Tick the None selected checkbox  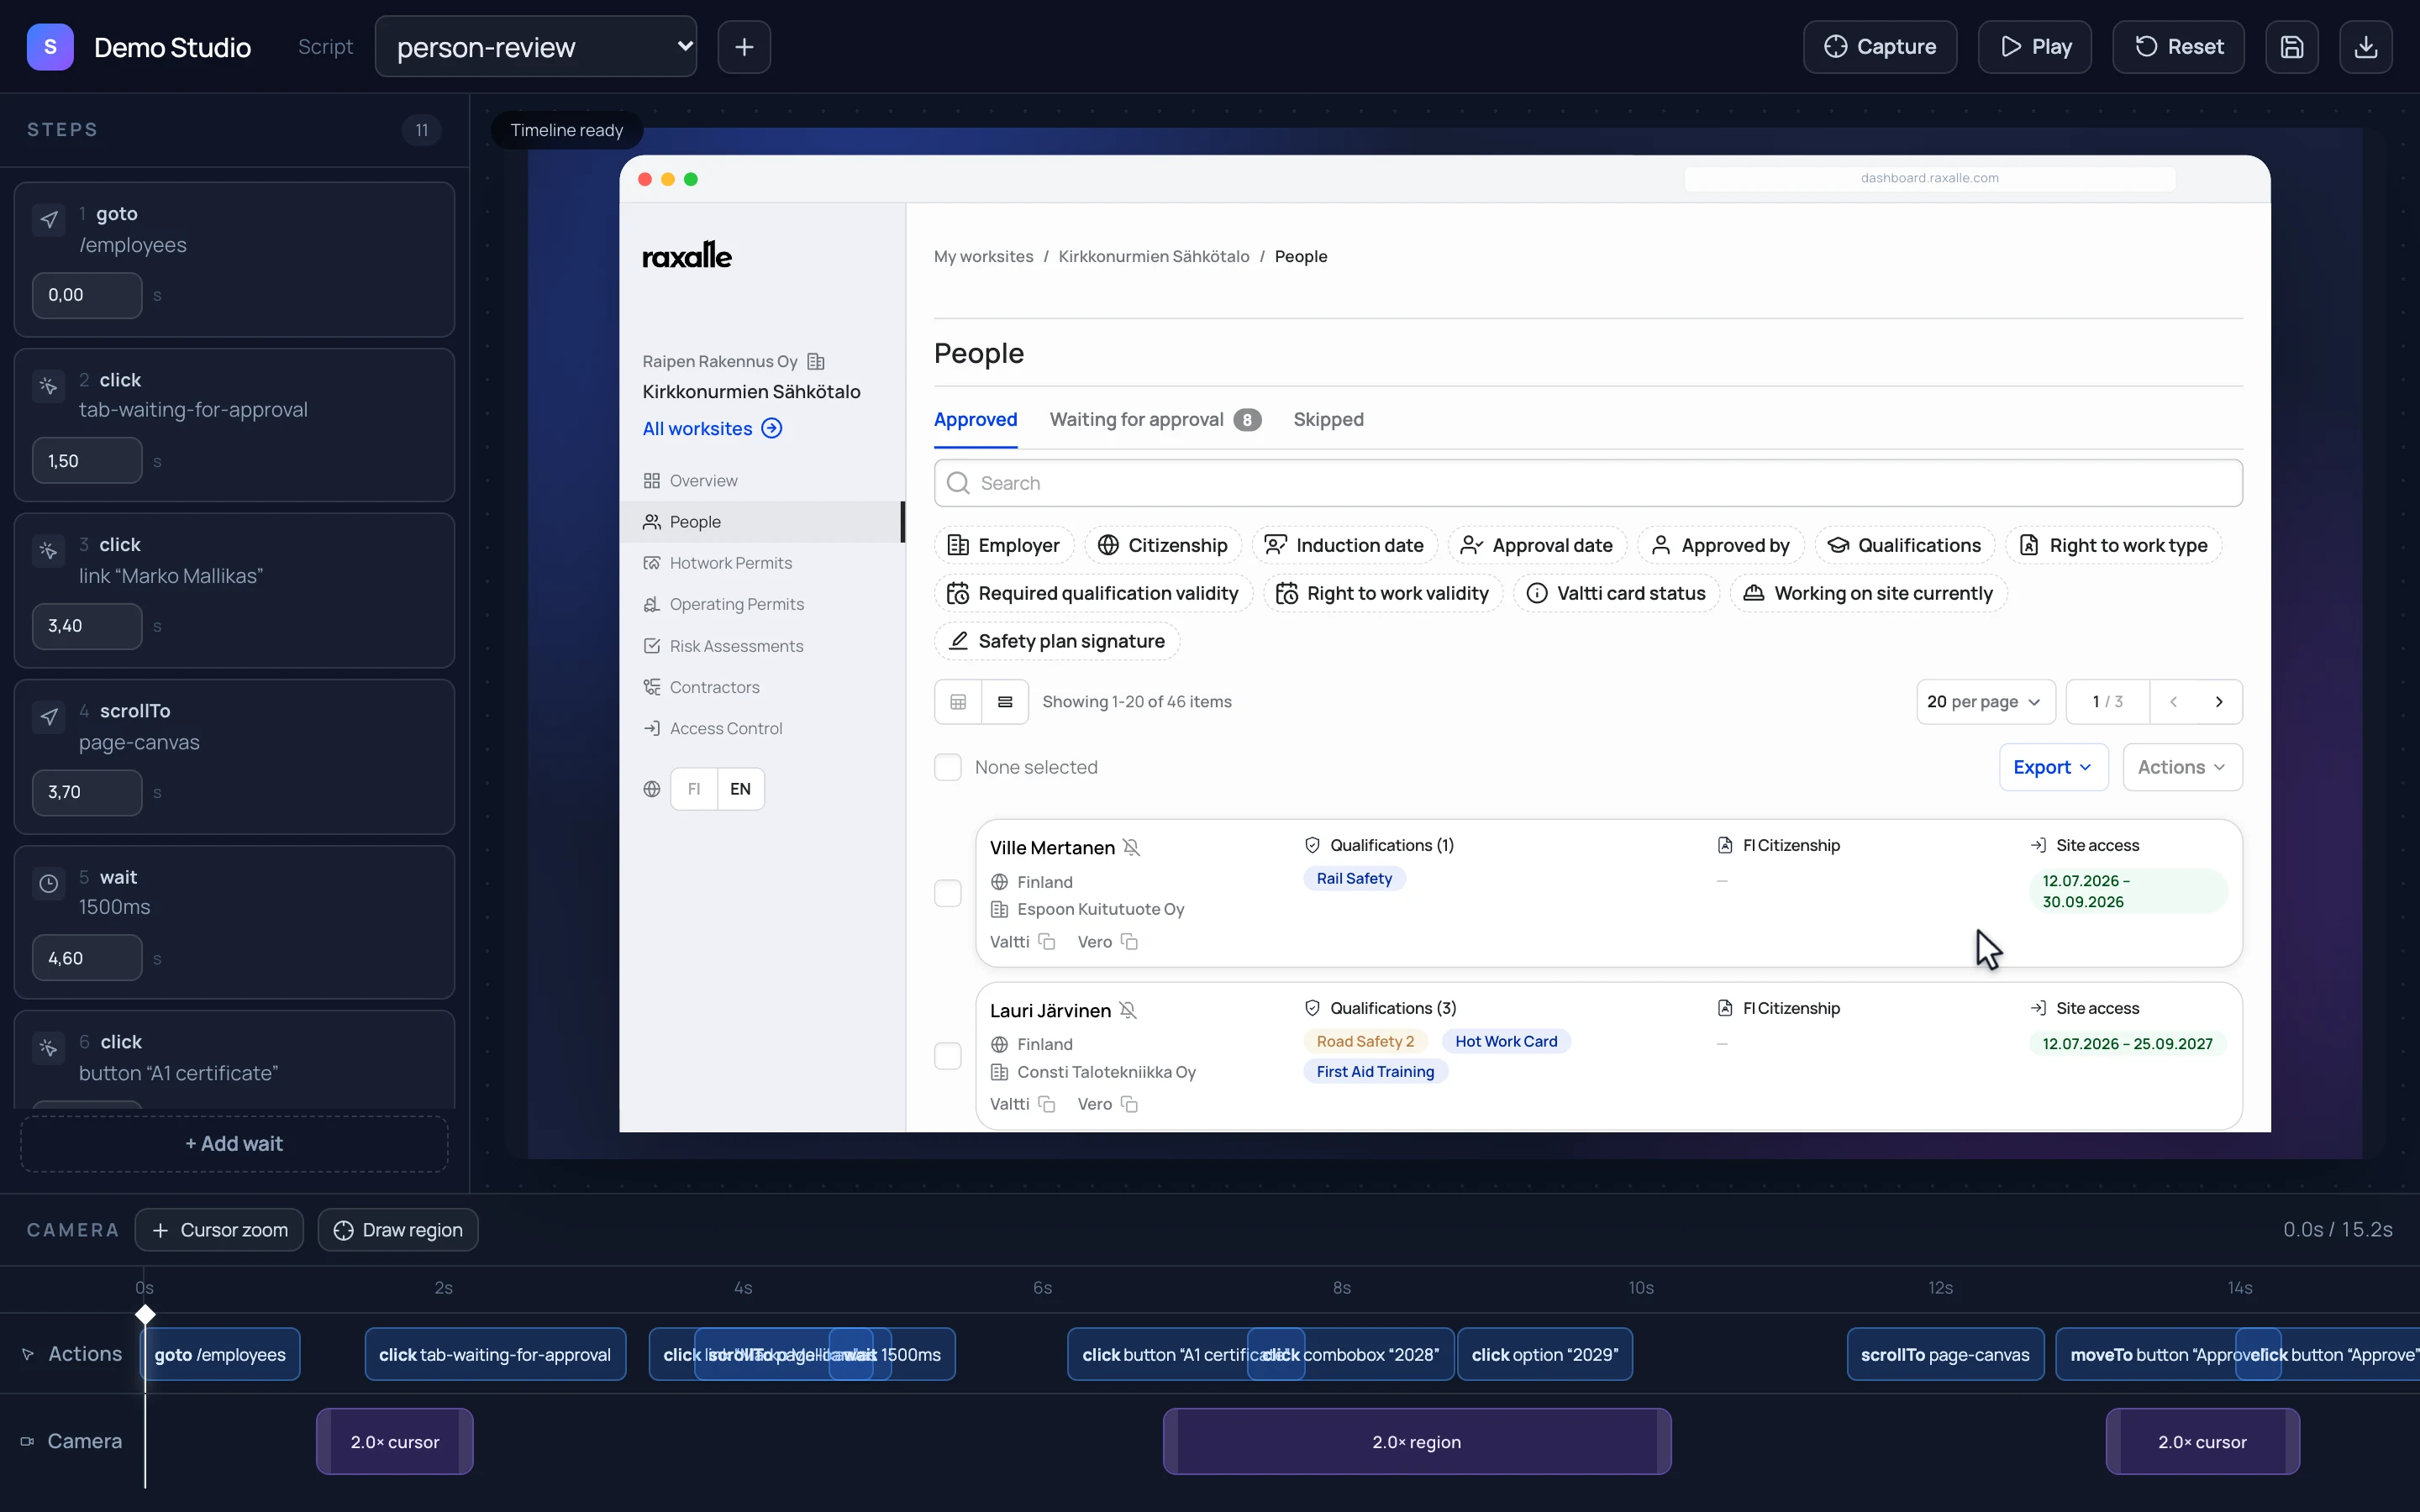tap(947, 767)
